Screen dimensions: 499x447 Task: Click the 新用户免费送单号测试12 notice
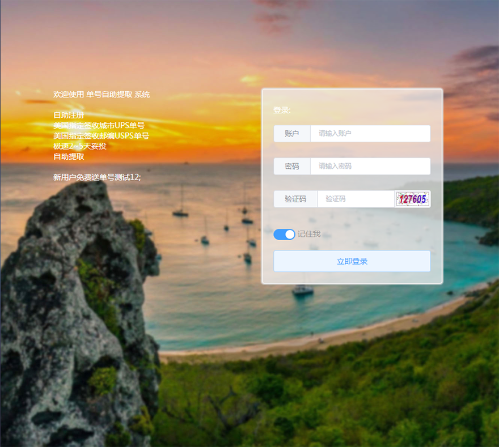point(97,177)
